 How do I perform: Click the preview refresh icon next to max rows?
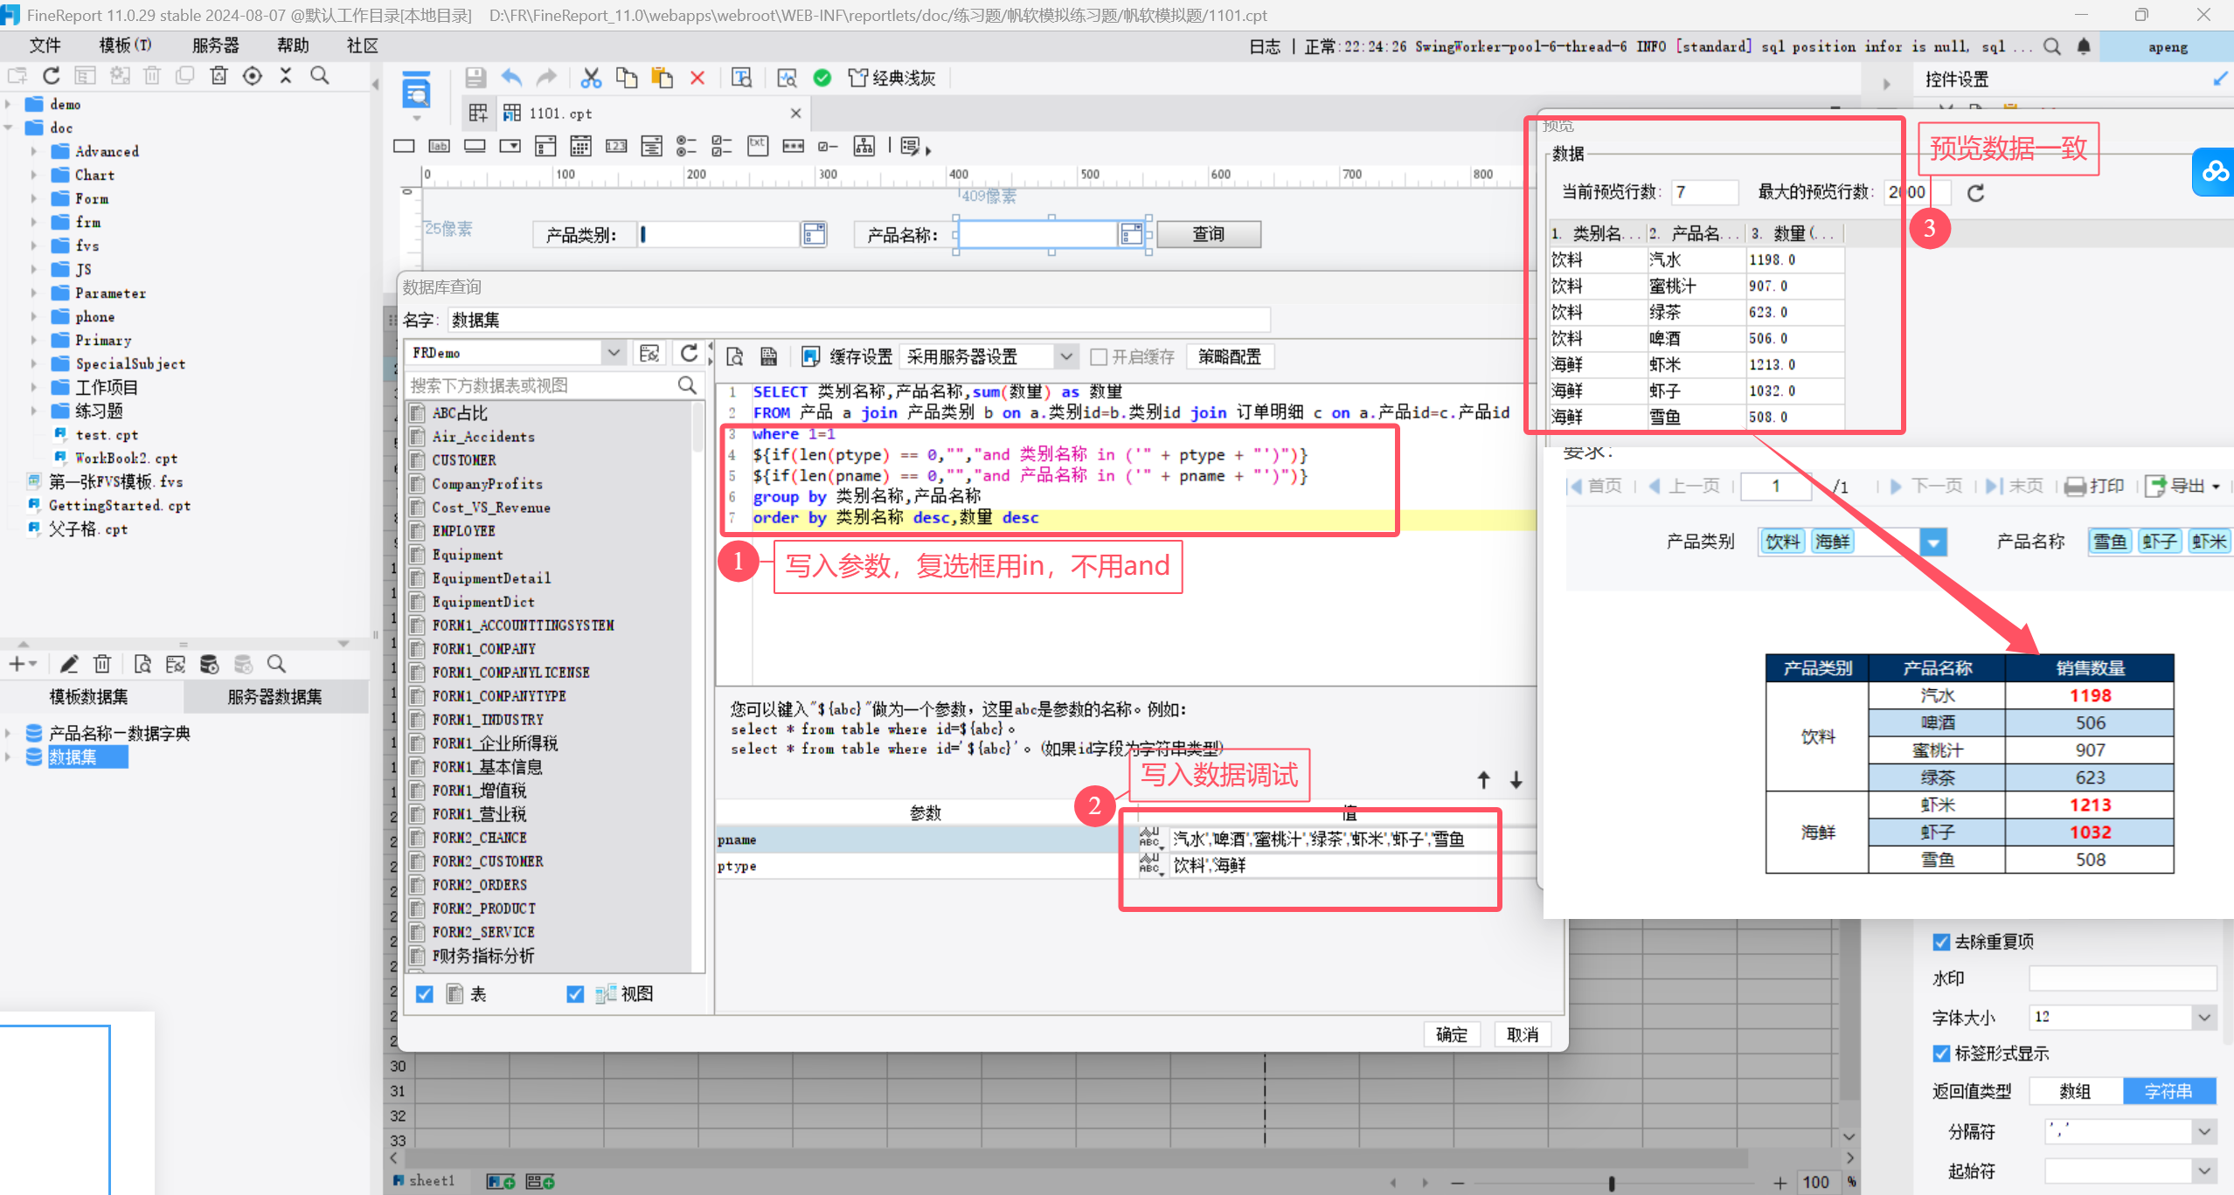tap(1975, 192)
